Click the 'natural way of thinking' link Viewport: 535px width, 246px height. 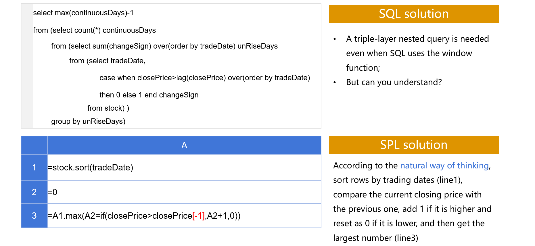[444, 166]
